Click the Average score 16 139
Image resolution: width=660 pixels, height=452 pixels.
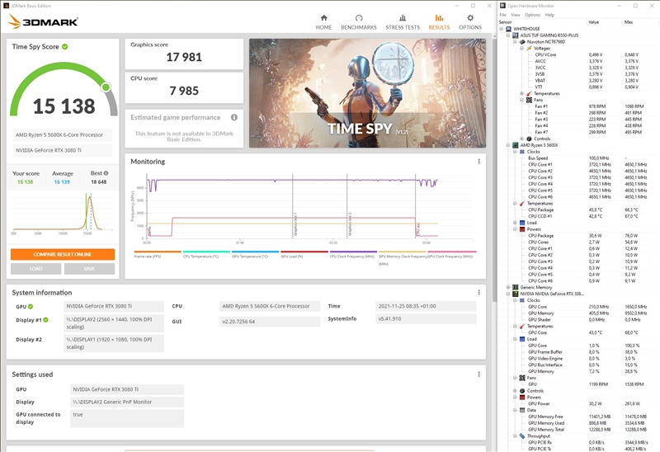point(62,181)
